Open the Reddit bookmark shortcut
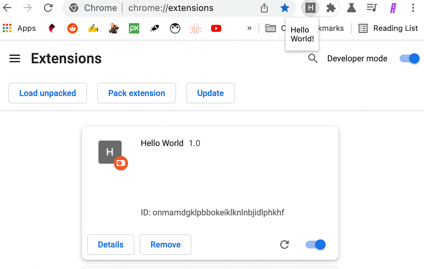The width and height of the screenshot is (424, 269). click(72, 28)
